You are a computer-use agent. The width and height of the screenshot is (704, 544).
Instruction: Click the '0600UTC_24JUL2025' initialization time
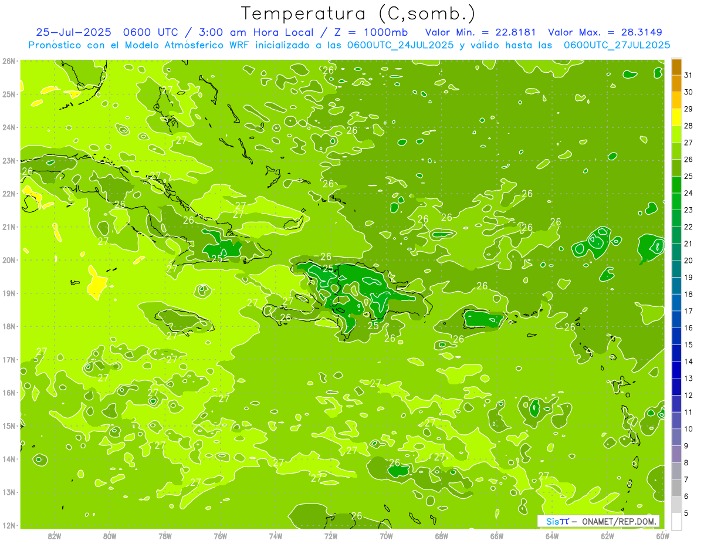(400, 45)
